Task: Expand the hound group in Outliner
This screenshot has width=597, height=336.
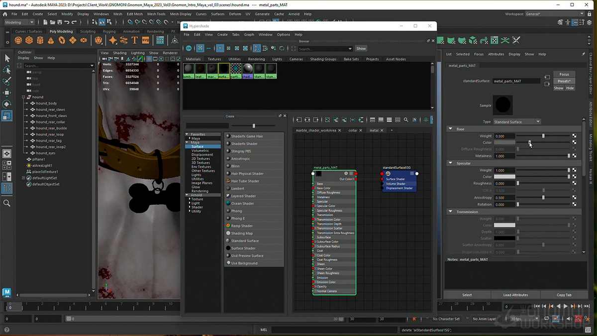Action: (x=23, y=97)
